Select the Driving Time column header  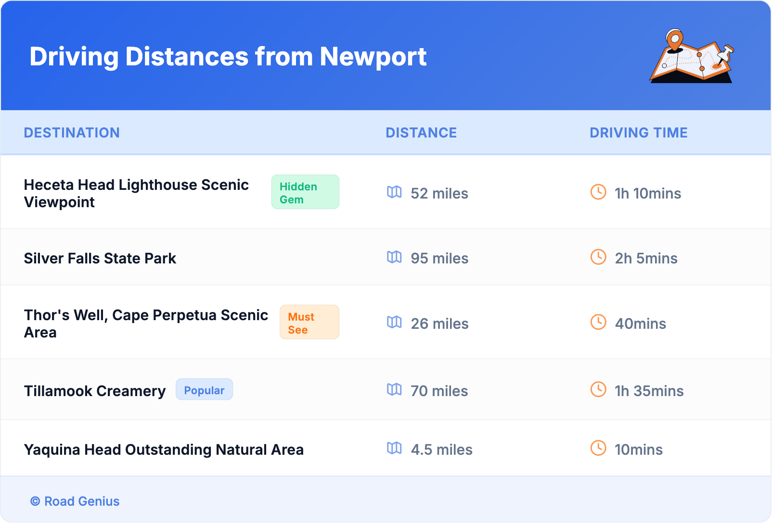639,133
